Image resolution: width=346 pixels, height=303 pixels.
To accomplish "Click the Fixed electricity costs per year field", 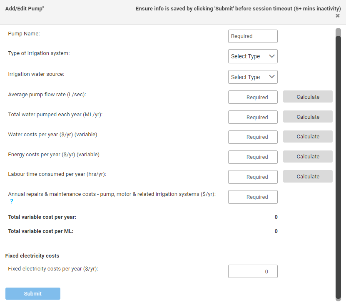I will (252, 272).
